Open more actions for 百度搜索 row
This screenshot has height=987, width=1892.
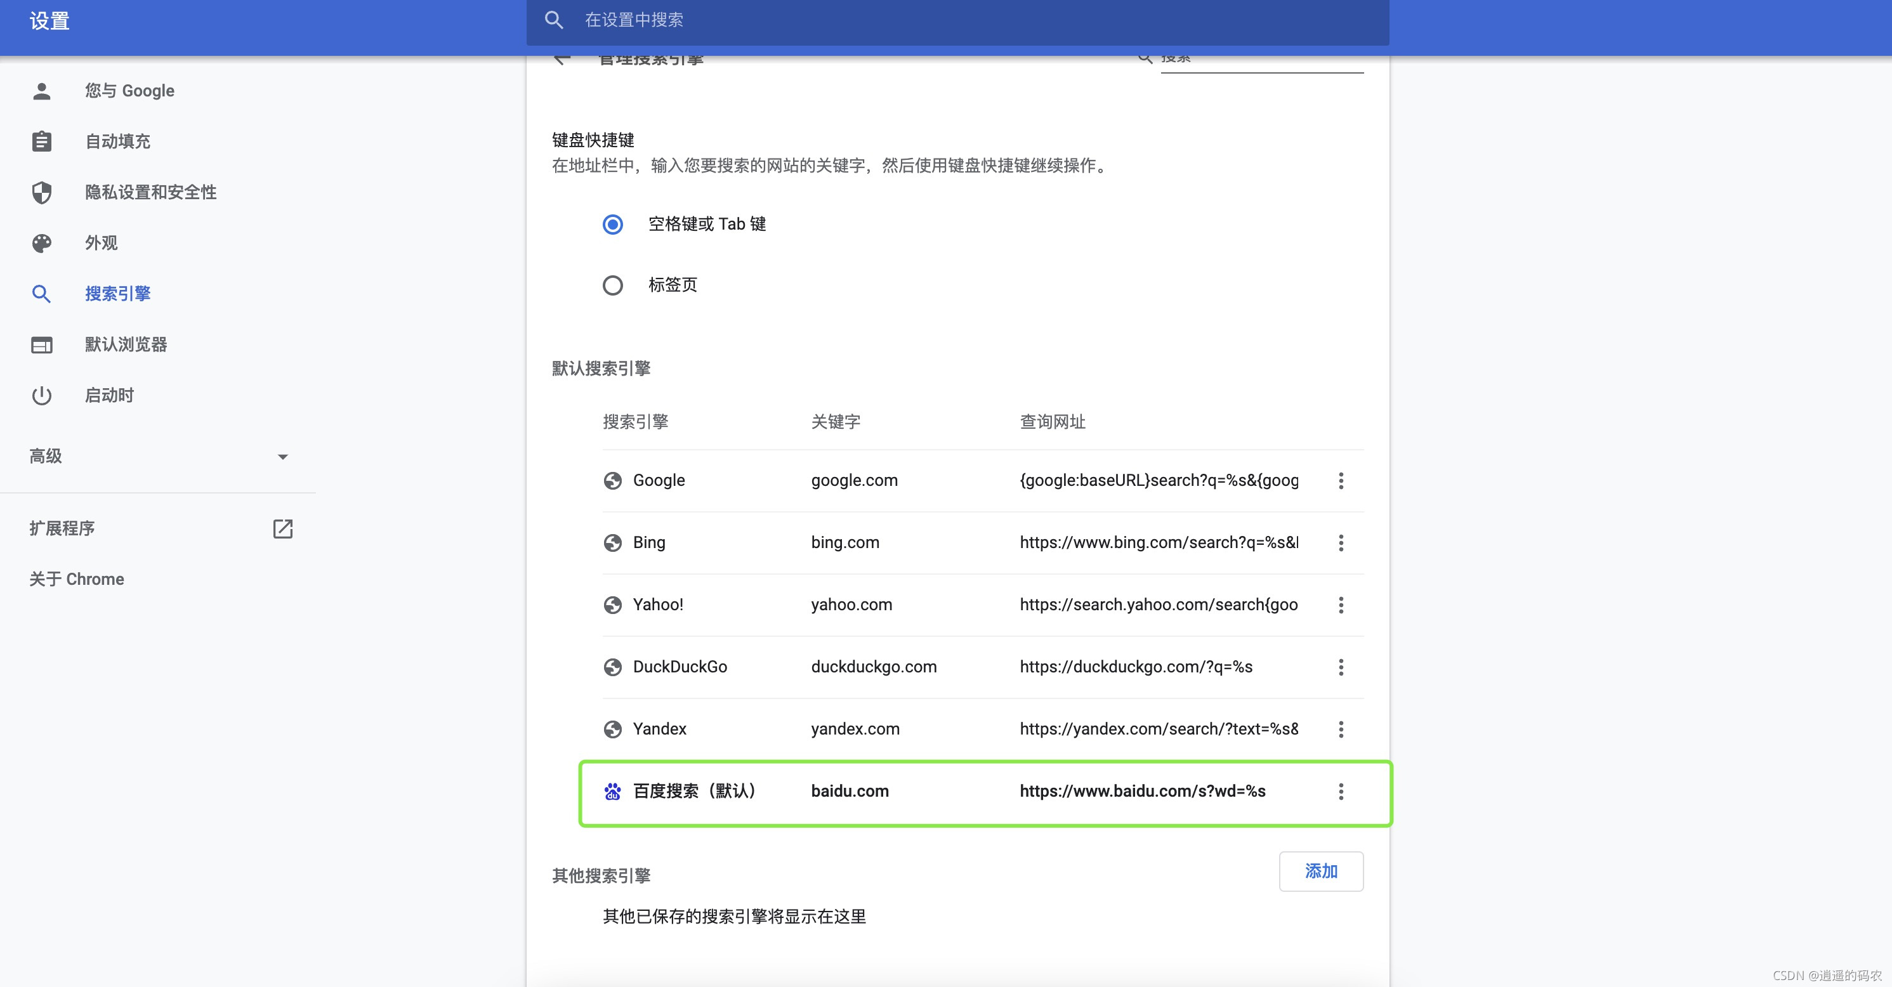[x=1341, y=792]
